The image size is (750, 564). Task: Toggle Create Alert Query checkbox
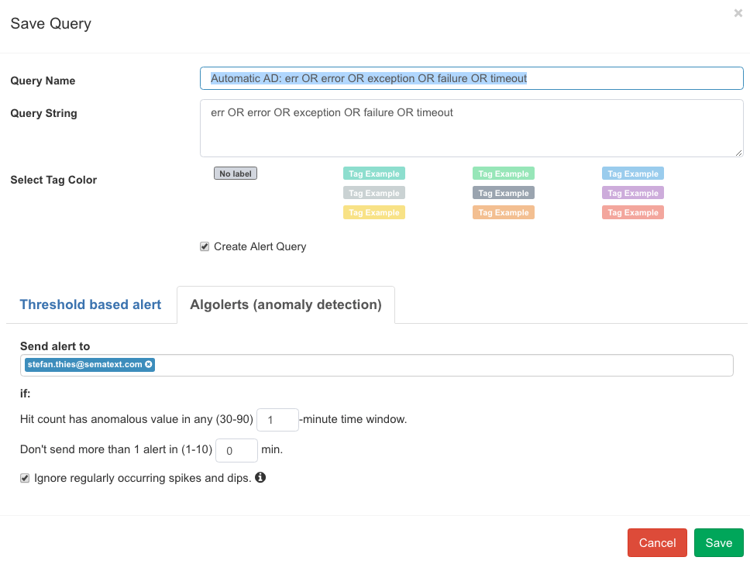click(205, 247)
